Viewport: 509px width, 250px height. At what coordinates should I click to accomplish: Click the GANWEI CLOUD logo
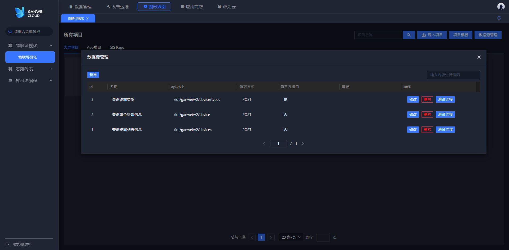[x=29, y=13]
